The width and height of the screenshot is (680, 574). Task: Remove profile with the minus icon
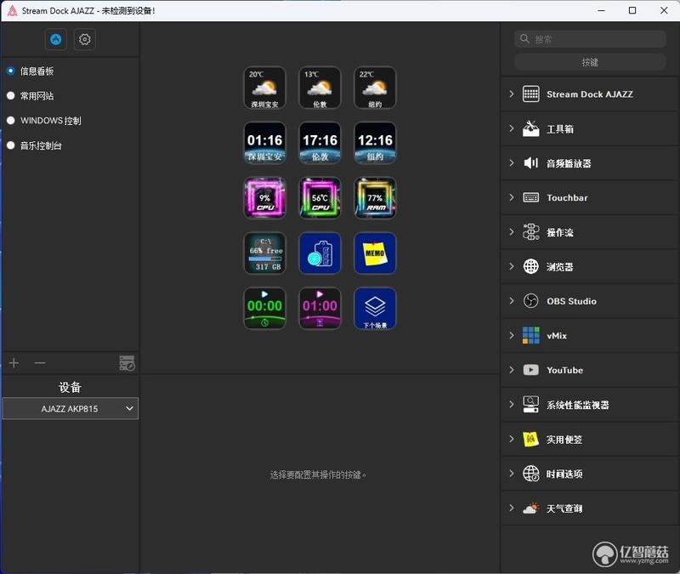tap(39, 363)
